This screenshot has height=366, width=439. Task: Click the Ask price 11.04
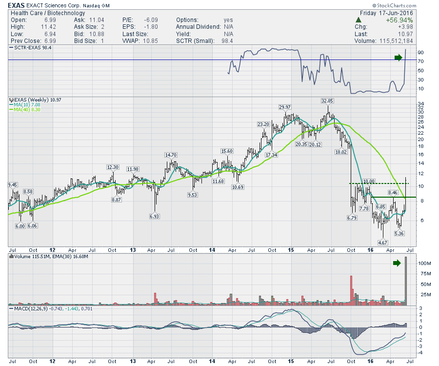[x=97, y=20]
